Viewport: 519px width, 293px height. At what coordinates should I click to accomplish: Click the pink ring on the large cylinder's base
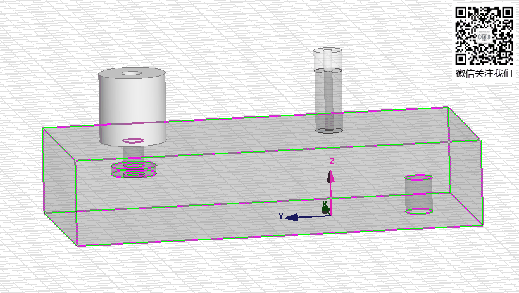[x=133, y=140]
